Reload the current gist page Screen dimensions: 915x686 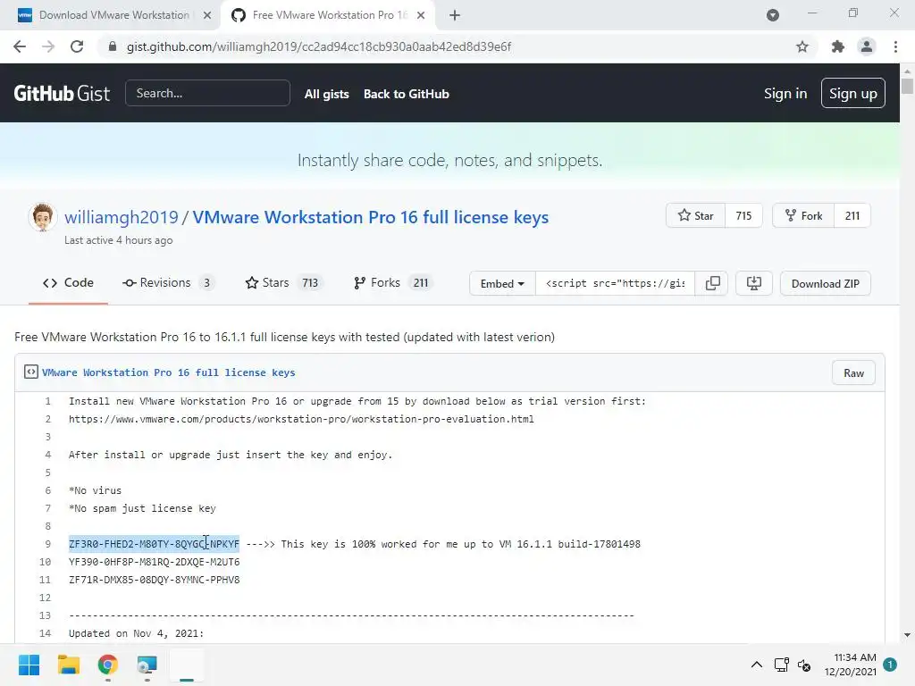77,46
